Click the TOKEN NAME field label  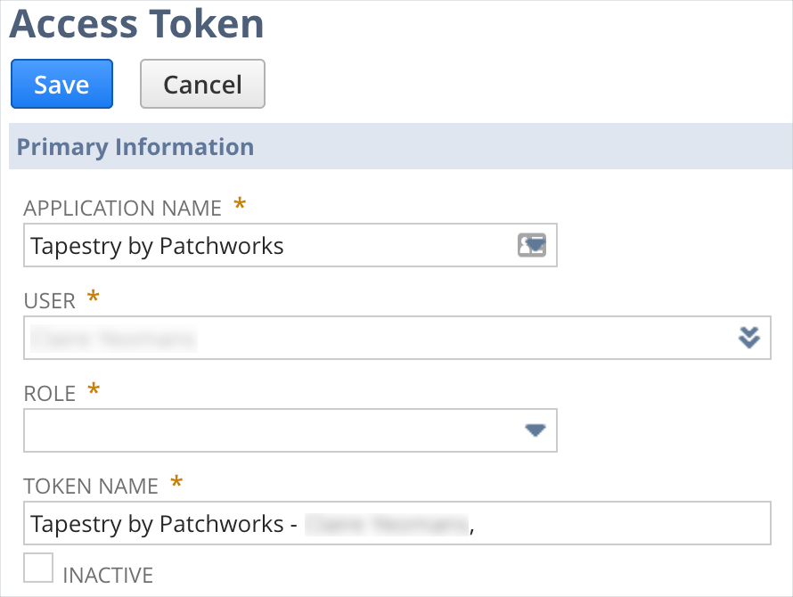tap(91, 487)
